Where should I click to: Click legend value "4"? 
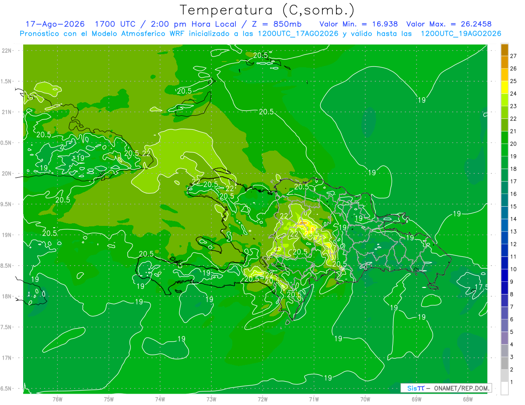512,345
